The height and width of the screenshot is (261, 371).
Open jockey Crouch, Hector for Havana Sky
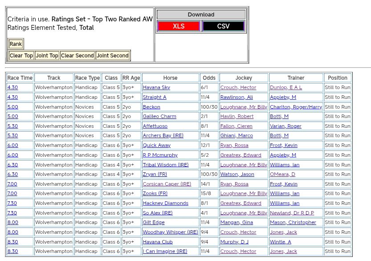[x=238, y=88]
